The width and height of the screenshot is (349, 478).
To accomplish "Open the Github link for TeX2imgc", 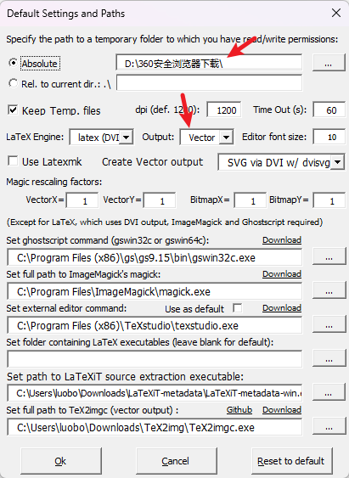I will 239,410.
